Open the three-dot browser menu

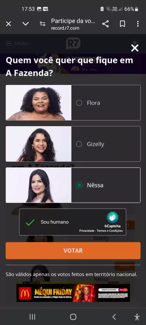pyautogui.click(x=138, y=24)
